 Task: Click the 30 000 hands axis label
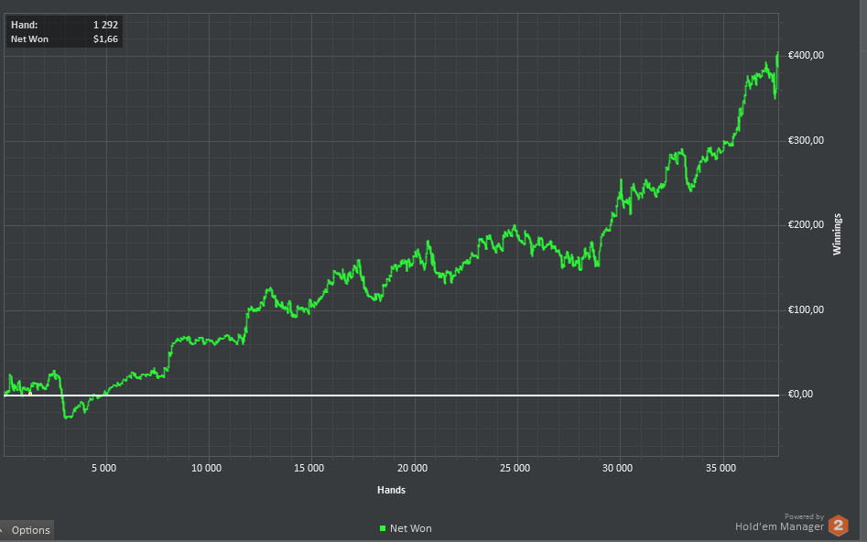point(618,468)
